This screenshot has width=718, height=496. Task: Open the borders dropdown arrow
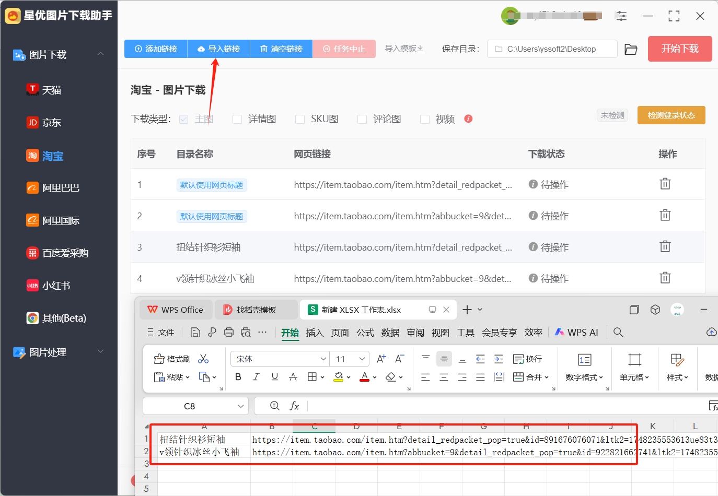tap(322, 377)
